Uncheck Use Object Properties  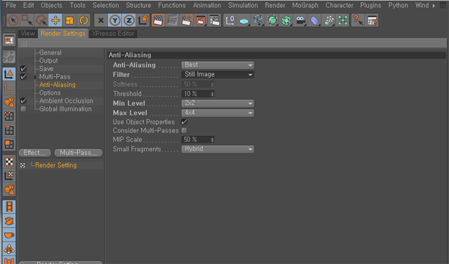click(184, 122)
